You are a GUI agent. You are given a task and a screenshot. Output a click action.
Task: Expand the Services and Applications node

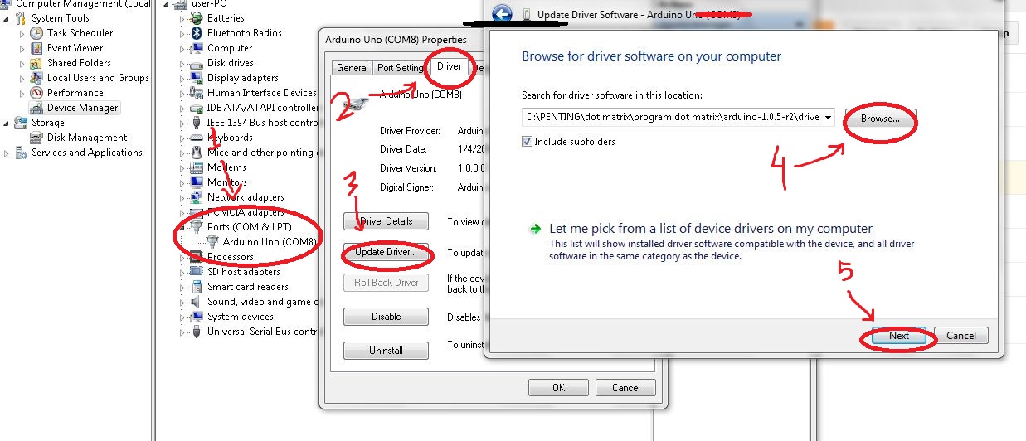point(8,153)
